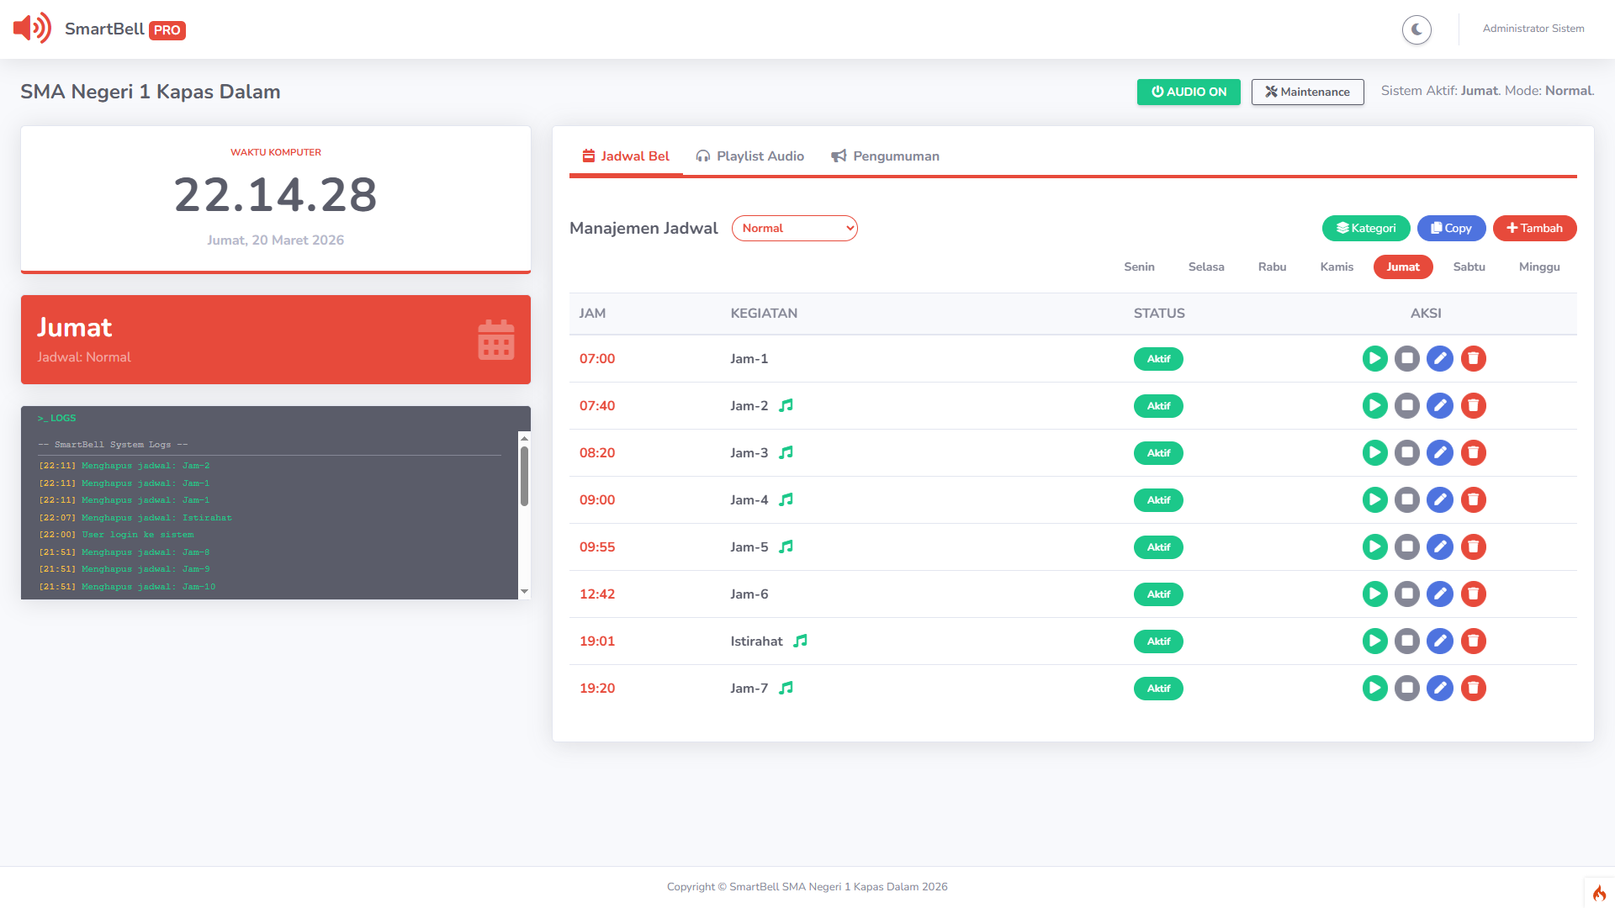Select the Senin day filter
Image resolution: width=1615 pixels, height=908 pixels.
1139,267
